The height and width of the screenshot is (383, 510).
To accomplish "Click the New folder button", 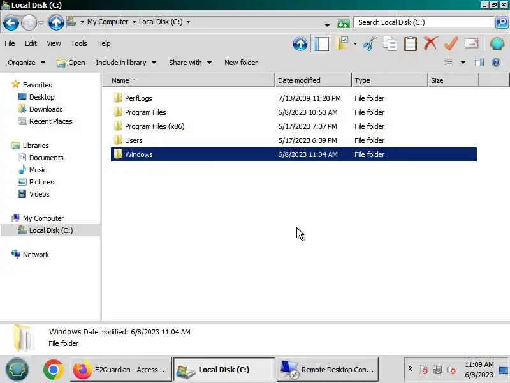I will click(241, 63).
